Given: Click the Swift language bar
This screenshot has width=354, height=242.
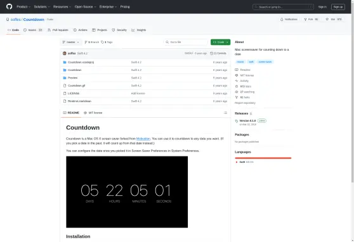Looking at the screenshot, I should 263,158.
